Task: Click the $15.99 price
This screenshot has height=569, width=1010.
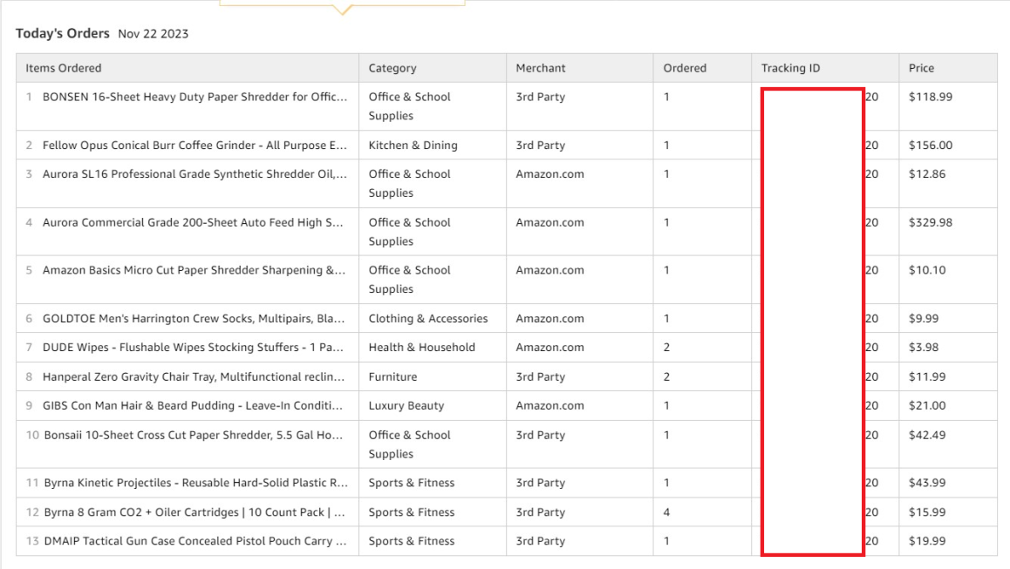Action: click(927, 512)
